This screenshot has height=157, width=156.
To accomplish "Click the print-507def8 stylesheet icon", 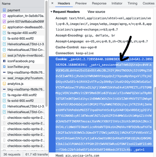I will click(x=4, y=21).
